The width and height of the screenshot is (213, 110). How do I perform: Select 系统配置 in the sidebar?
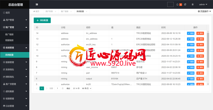click(x=15, y=55)
